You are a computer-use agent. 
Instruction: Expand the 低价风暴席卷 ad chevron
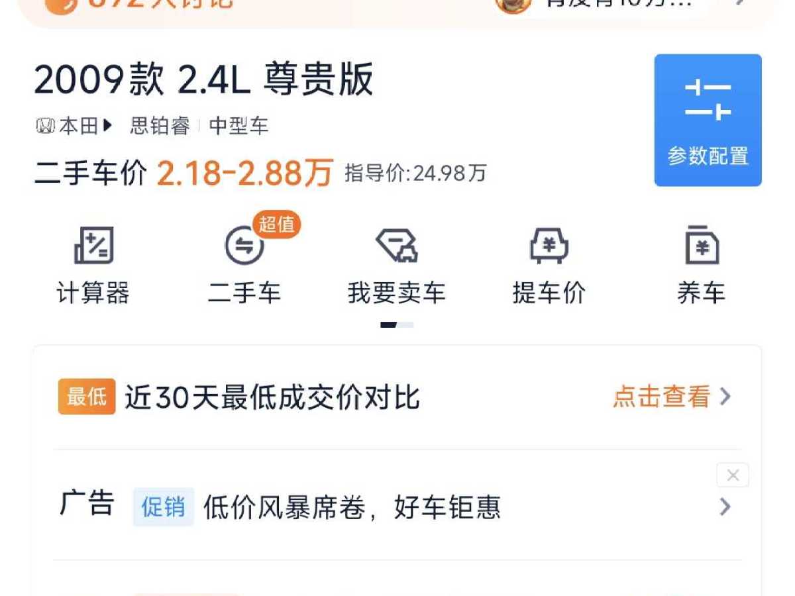(725, 507)
